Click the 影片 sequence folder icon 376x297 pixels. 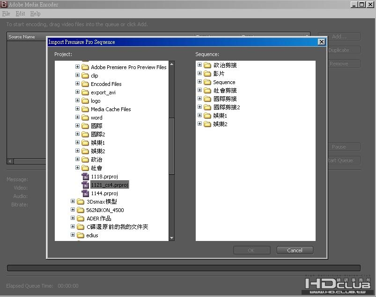pyautogui.click(x=207, y=74)
